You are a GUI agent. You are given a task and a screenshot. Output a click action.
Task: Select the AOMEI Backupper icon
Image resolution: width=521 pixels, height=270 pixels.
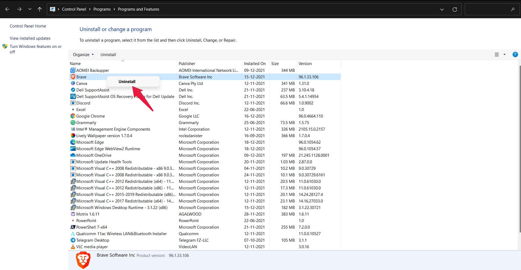point(73,70)
